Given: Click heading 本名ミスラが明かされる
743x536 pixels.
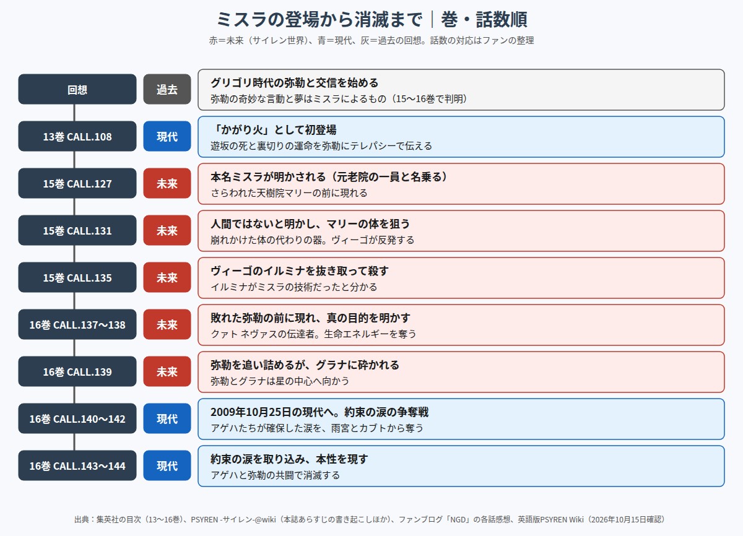Looking at the screenshot, I should (x=269, y=176).
